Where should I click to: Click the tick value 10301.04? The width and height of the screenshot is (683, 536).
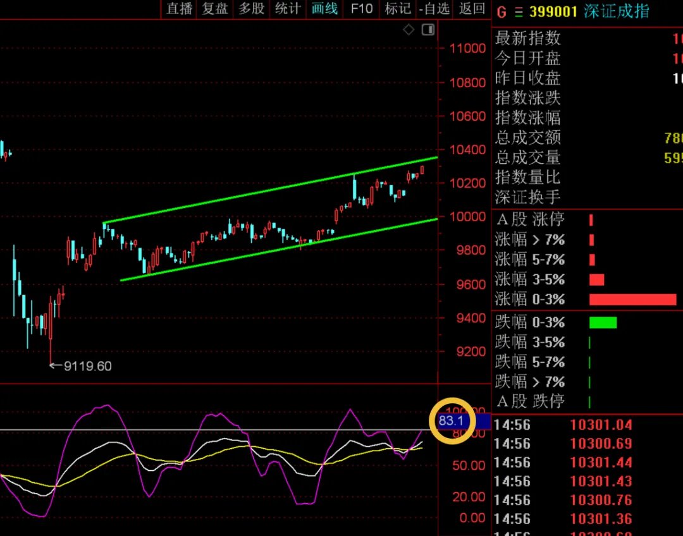point(601,425)
